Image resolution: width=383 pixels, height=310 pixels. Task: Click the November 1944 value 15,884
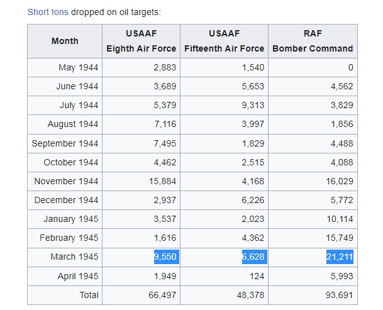pyautogui.click(x=163, y=181)
